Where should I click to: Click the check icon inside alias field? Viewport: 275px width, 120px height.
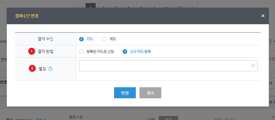pyautogui.click(x=253, y=65)
